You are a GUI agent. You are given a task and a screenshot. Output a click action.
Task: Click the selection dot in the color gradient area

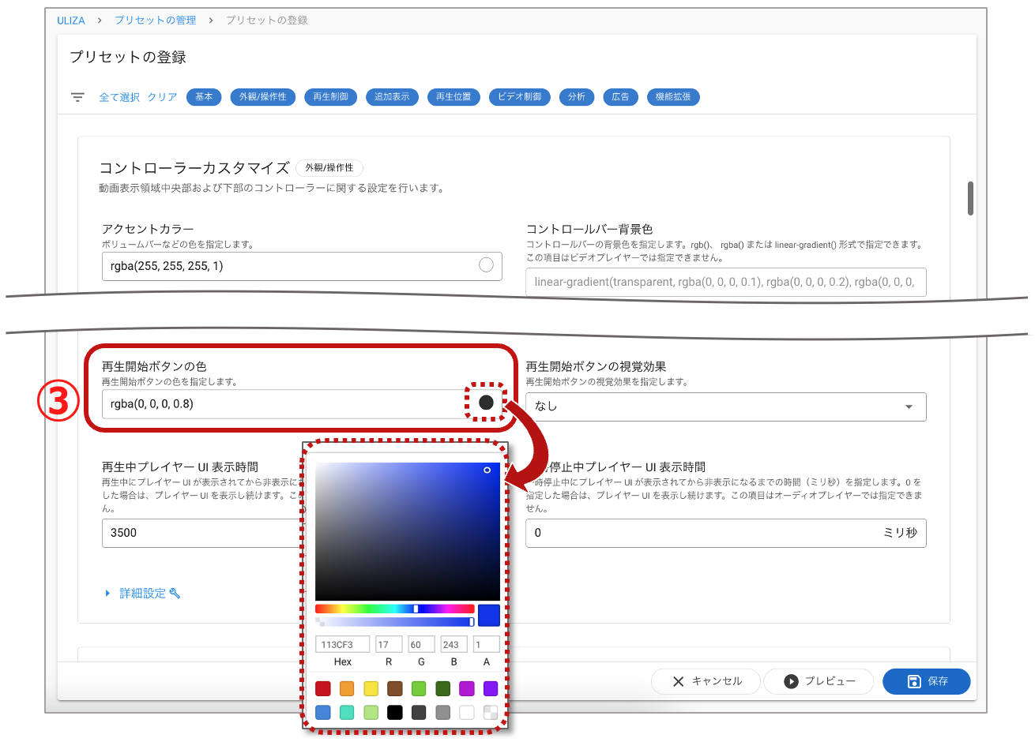pyautogui.click(x=487, y=468)
